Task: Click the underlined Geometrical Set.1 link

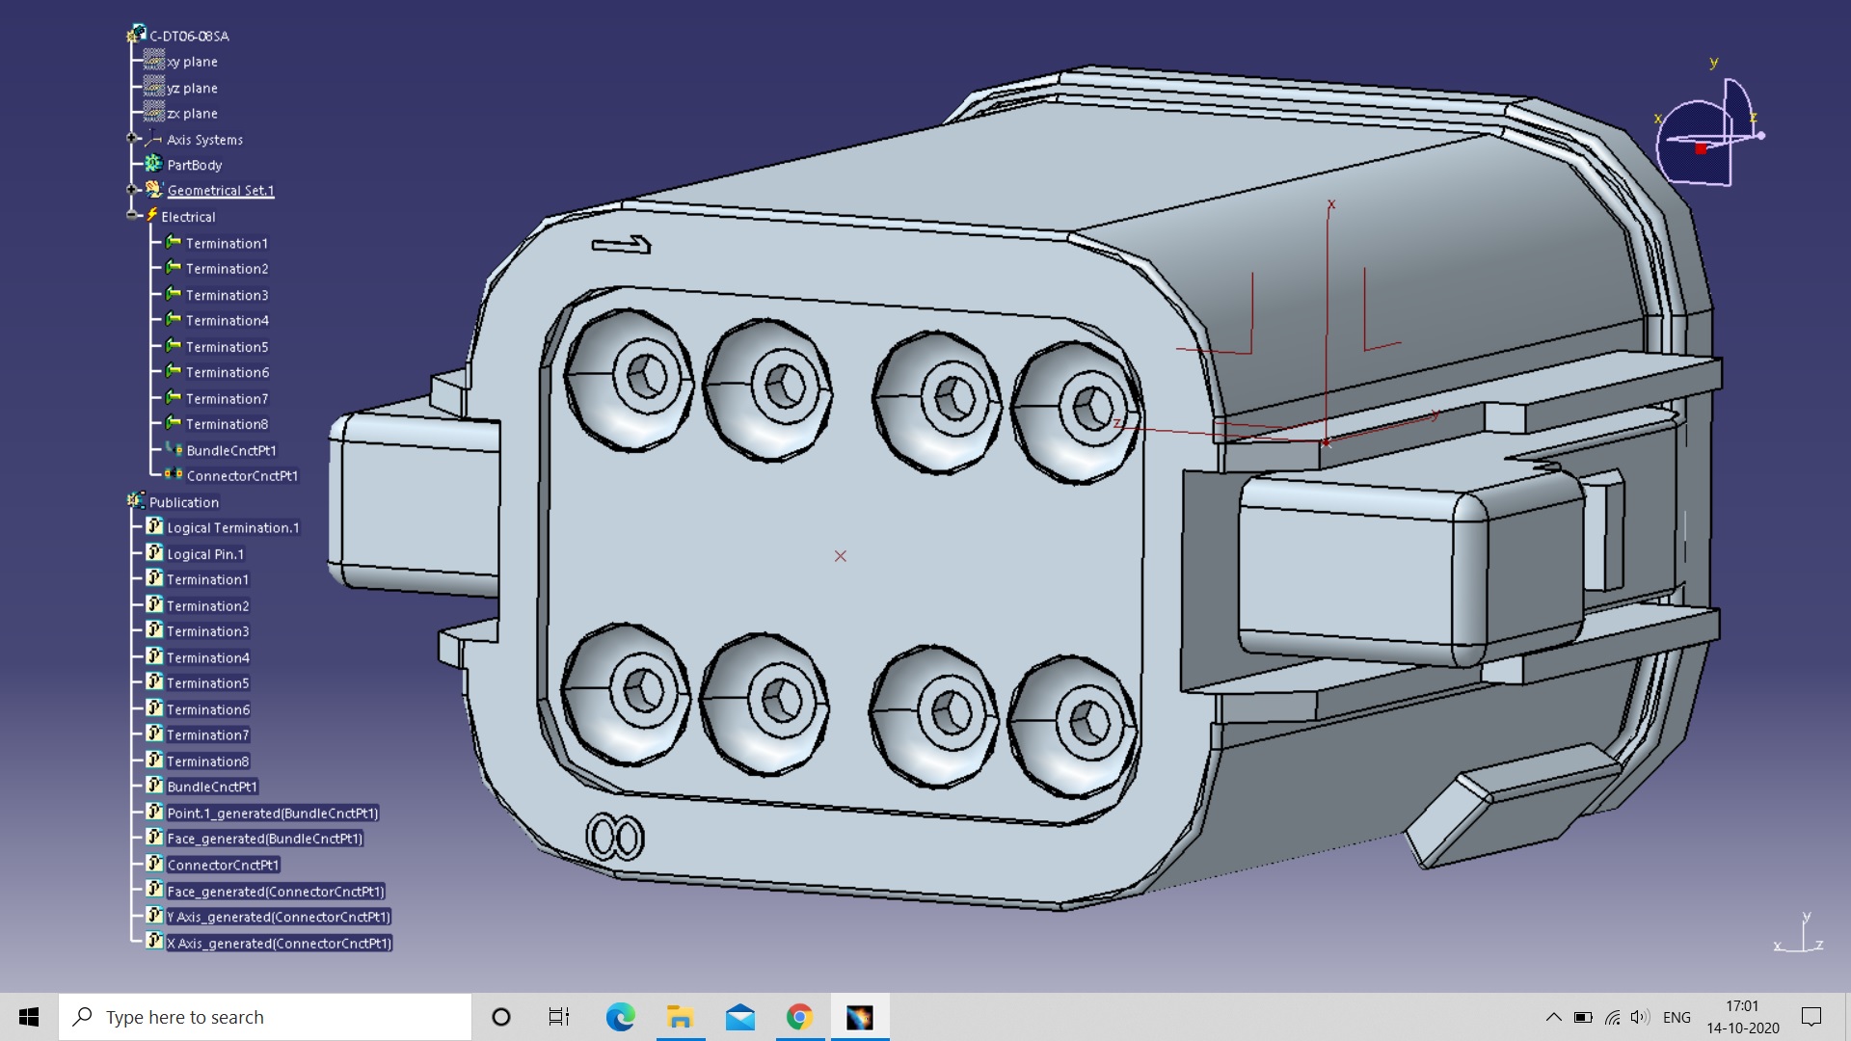Action: pyautogui.click(x=221, y=190)
